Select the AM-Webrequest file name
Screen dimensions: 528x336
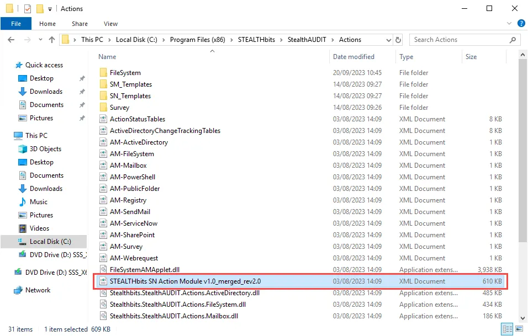click(134, 258)
